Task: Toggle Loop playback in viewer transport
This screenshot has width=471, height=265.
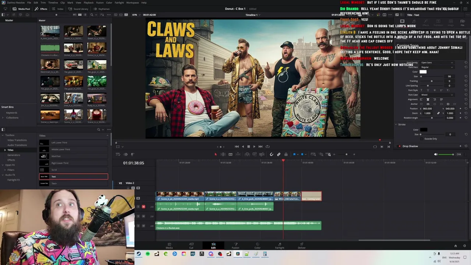Action: tap(268, 146)
